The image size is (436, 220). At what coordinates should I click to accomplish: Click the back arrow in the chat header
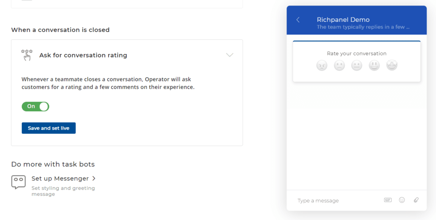pyautogui.click(x=298, y=20)
